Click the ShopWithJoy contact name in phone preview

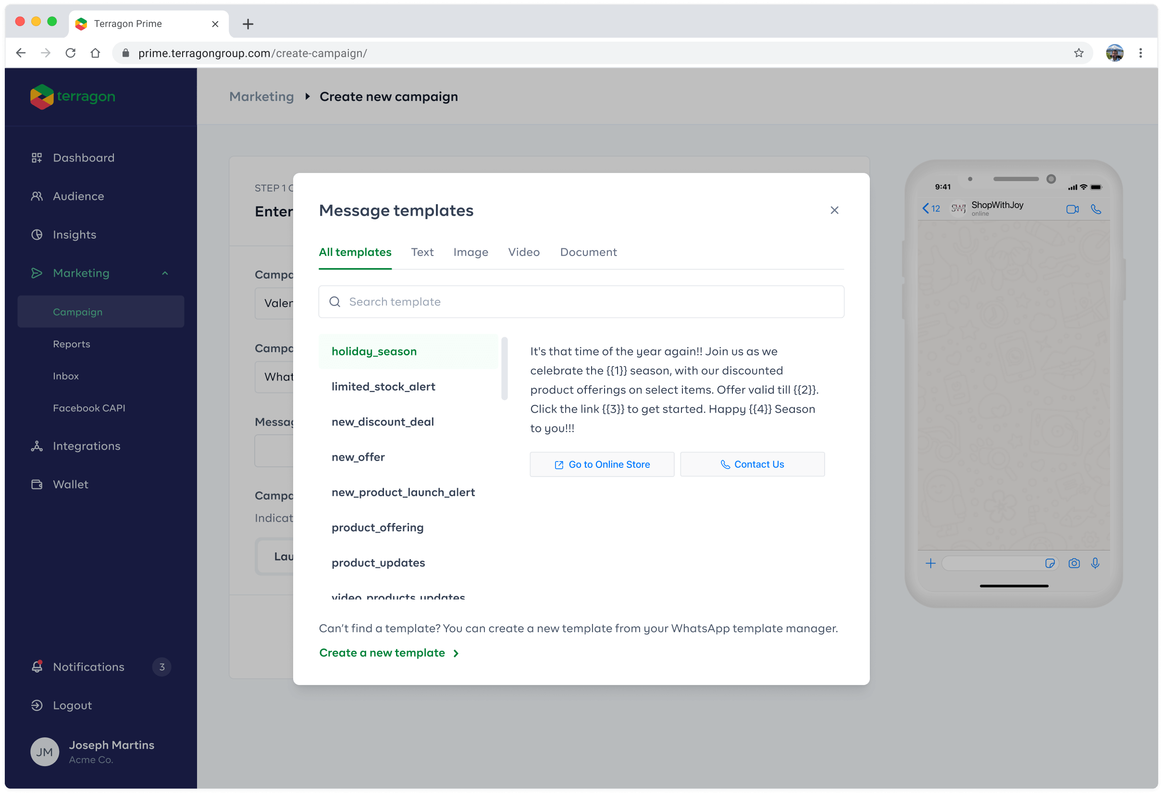pyautogui.click(x=997, y=205)
